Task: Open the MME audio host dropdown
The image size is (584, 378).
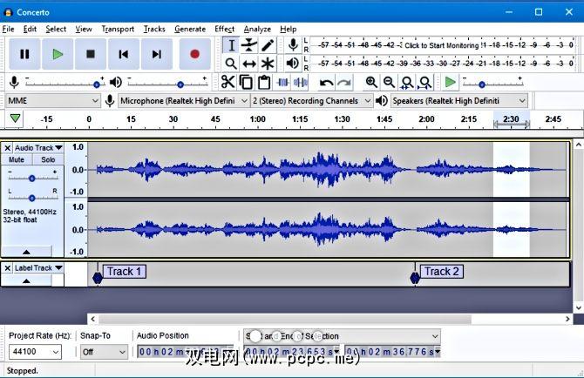Action: point(52,100)
